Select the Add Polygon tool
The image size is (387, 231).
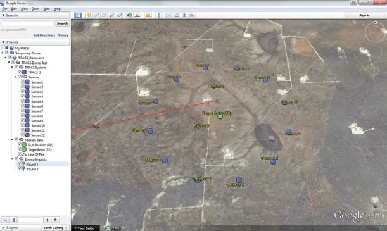[x=96, y=15]
